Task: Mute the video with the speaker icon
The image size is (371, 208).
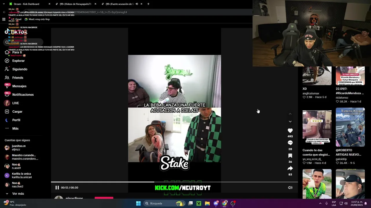Action: tap(290, 187)
